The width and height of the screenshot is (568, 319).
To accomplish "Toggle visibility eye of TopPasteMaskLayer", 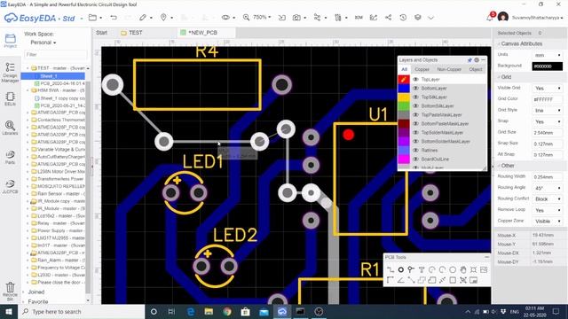I will (x=415, y=114).
